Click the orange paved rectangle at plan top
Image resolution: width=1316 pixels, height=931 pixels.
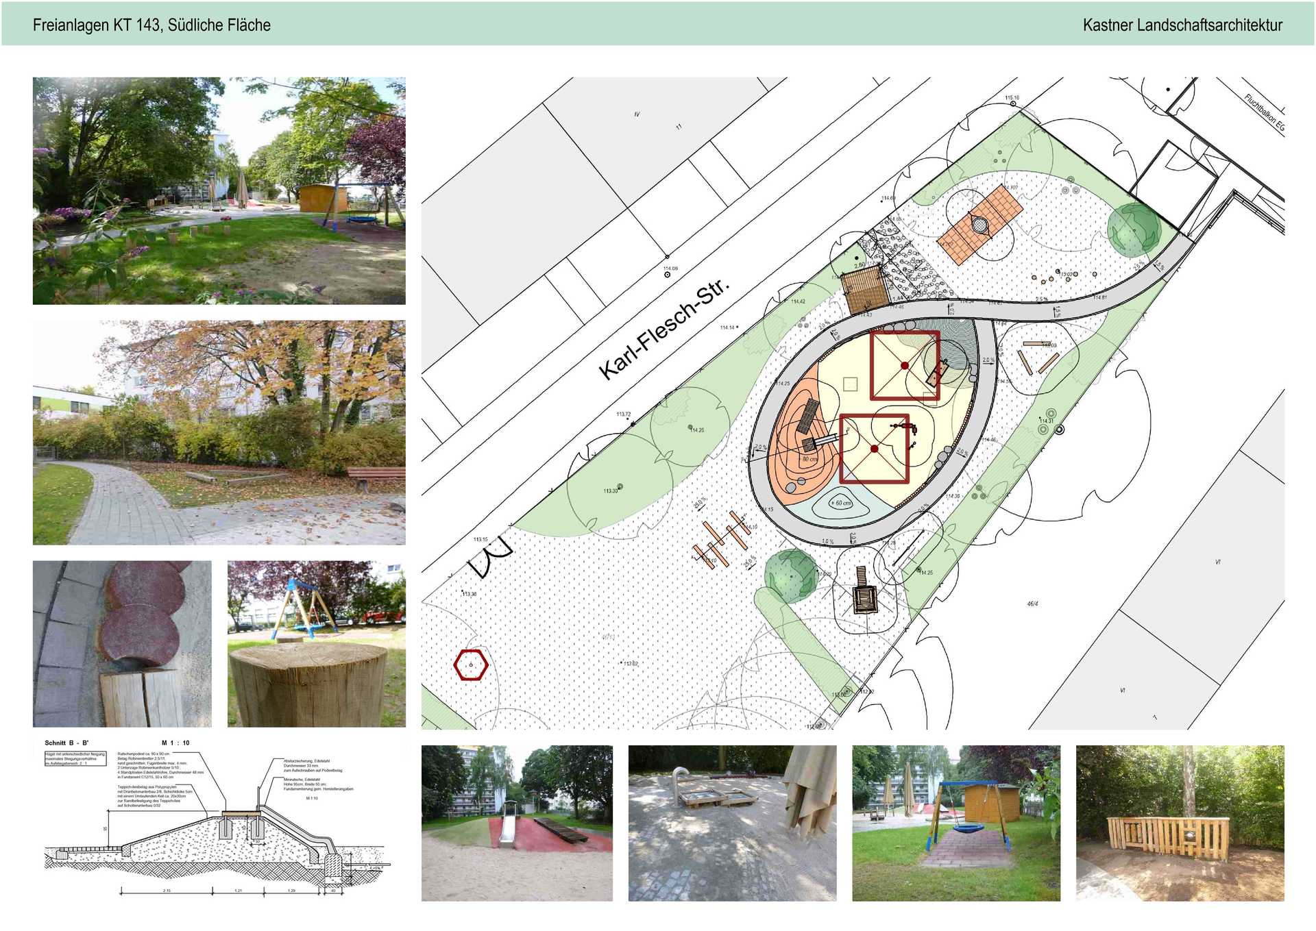coord(979,223)
